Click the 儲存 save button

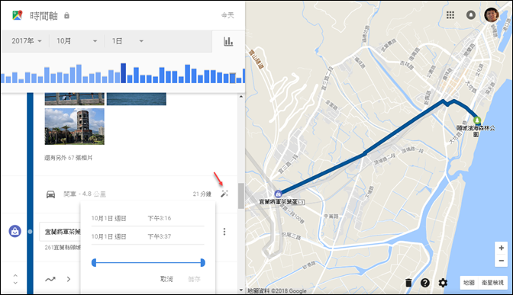[194, 279]
